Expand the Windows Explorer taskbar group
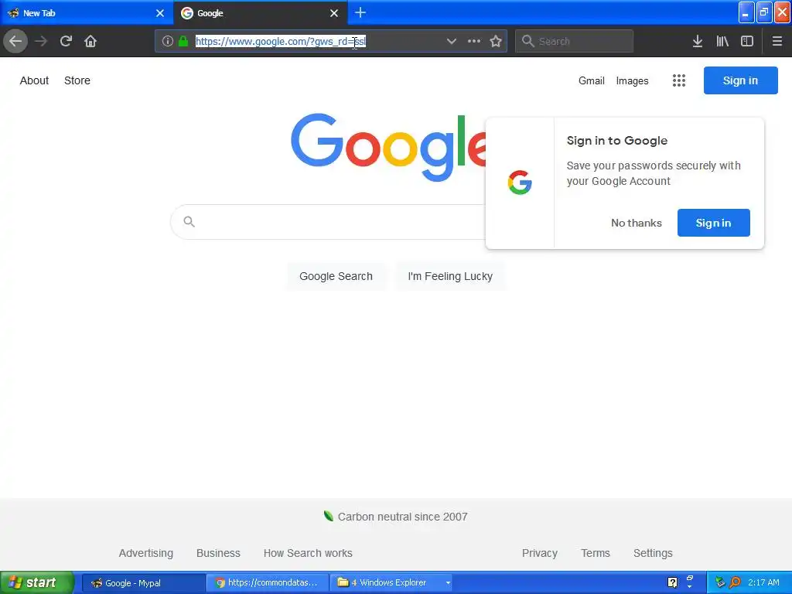Image resolution: width=792 pixels, height=594 pixels. (x=392, y=583)
